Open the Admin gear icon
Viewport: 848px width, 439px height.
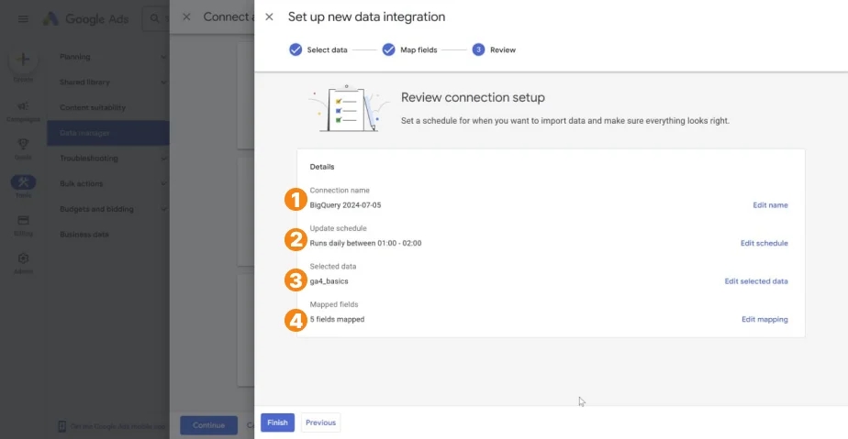click(23, 258)
